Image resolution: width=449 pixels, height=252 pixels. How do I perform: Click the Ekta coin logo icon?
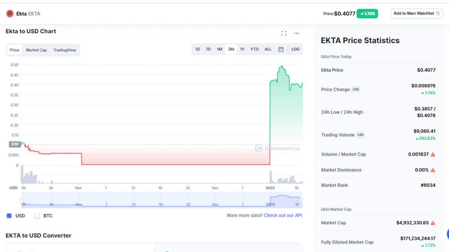pos(10,14)
